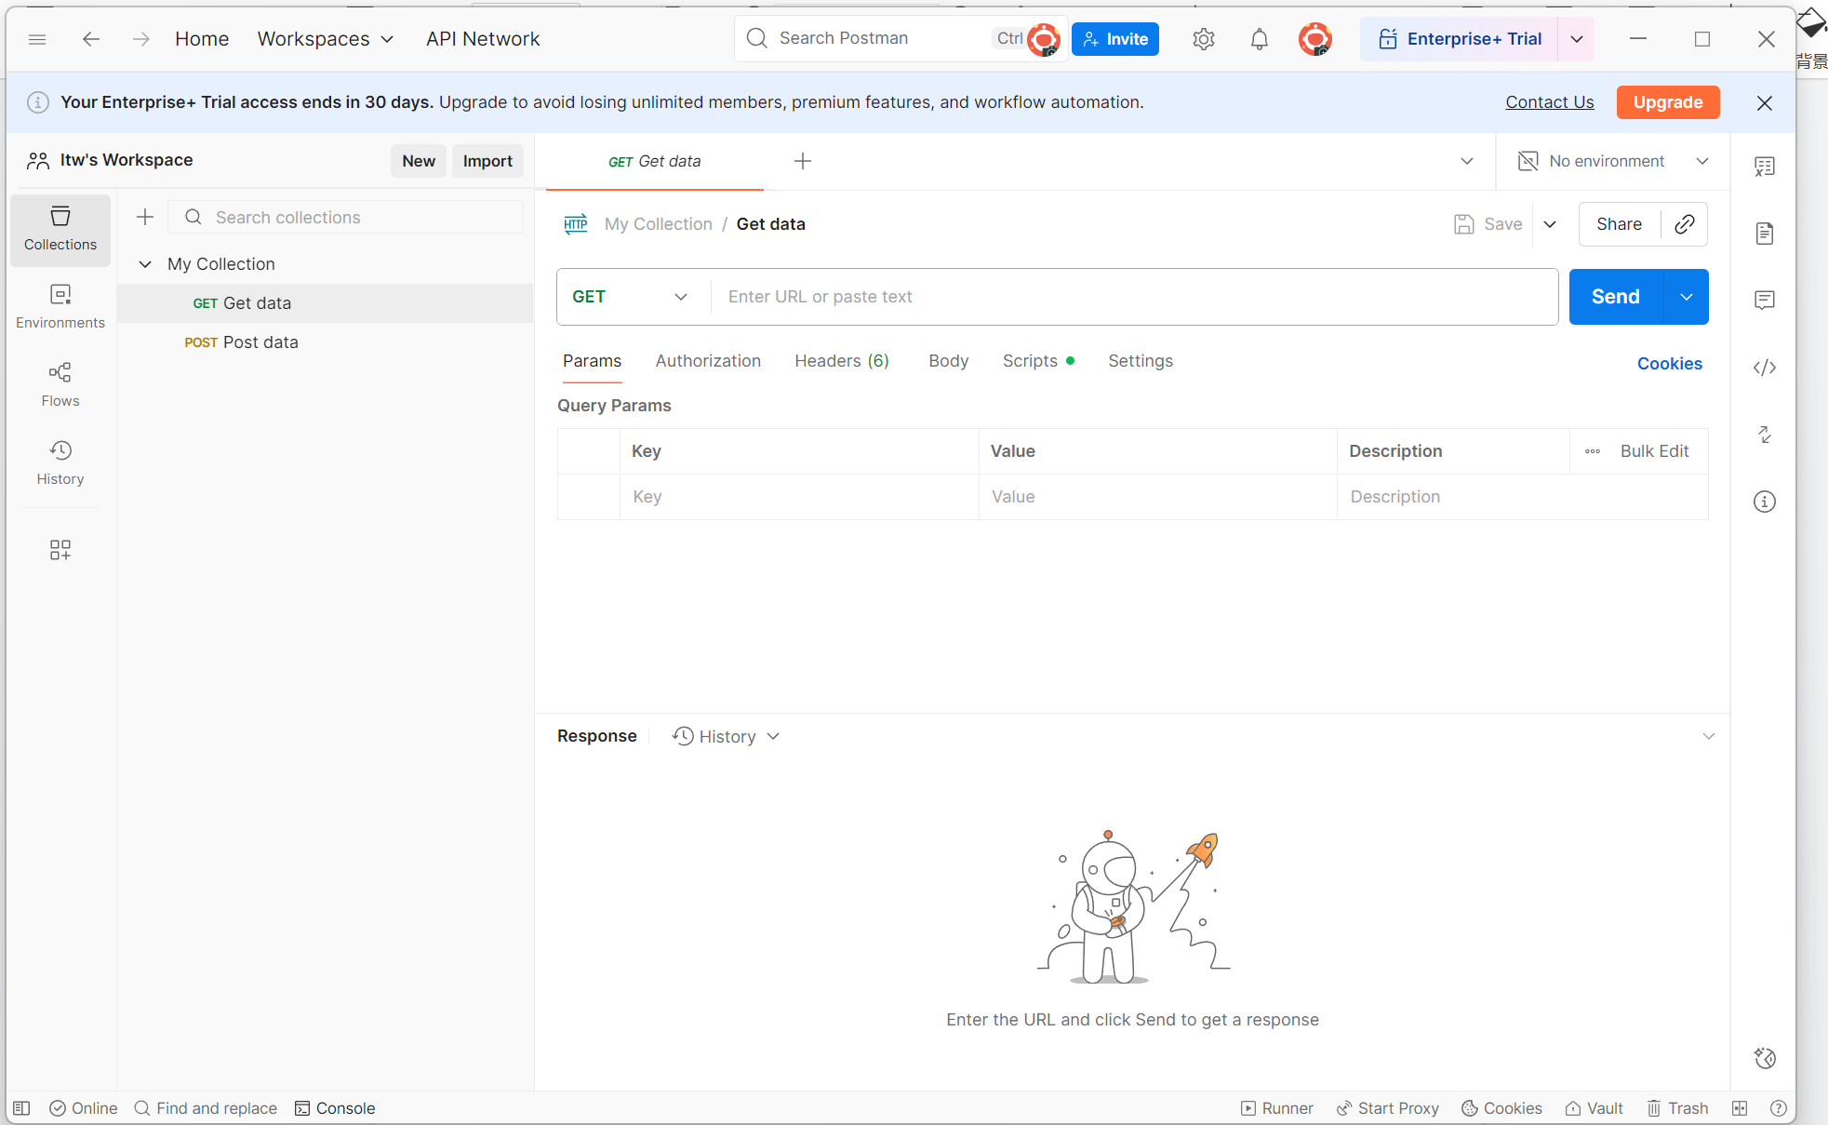Select the Post data request
This screenshot has height=1125, width=1828.
click(x=326, y=342)
